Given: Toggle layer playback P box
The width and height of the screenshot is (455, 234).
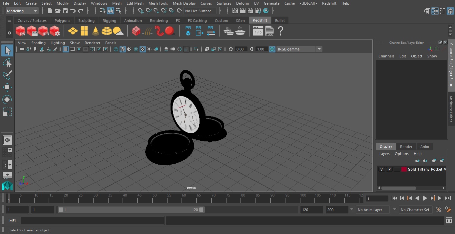Looking at the screenshot, I should click(x=389, y=169).
